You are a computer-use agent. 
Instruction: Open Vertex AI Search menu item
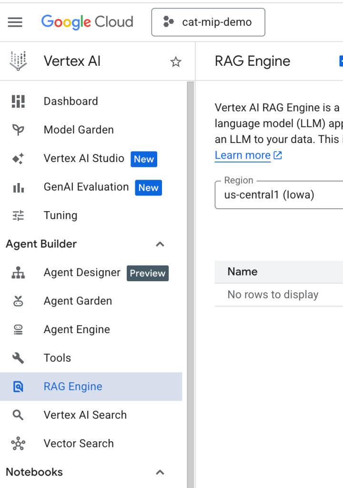[85, 415]
